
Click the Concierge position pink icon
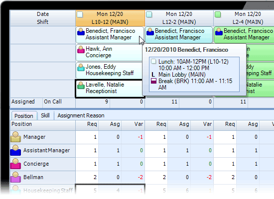[x=15, y=164]
